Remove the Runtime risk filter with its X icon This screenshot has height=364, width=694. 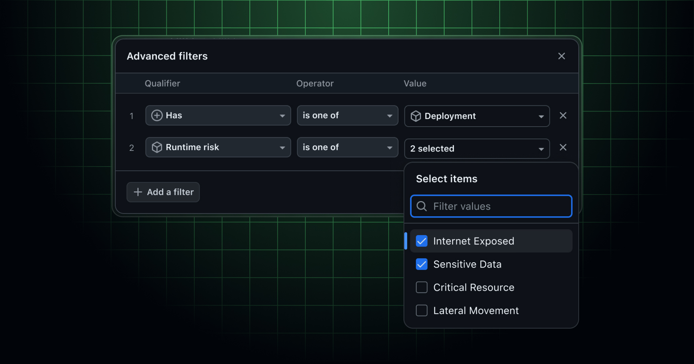563,147
